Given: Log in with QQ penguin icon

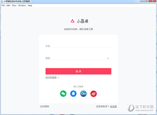Looking at the screenshot, I should click(73, 94).
